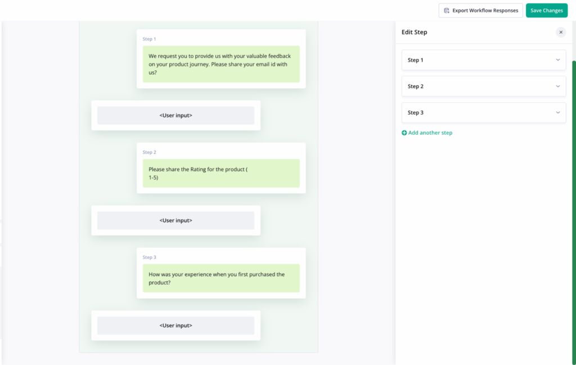Expand the Step 3 section chevron
This screenshot has width=576, height=365.
[557, 112]
